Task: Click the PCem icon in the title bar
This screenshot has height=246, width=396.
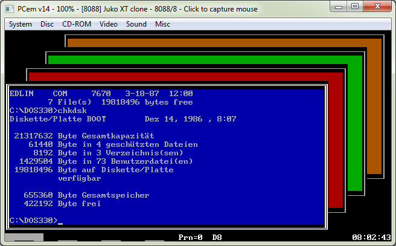Action: 10,9
